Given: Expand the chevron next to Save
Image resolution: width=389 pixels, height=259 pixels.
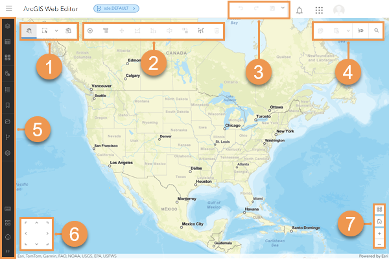Looking at the screenshot, I should tap(283, 8).
